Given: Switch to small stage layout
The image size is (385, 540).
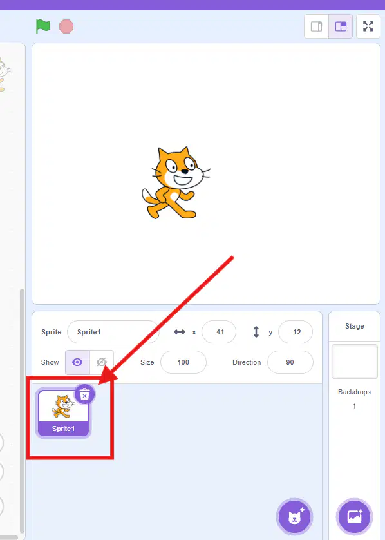Looking at the screenshot, I should 317,26.
